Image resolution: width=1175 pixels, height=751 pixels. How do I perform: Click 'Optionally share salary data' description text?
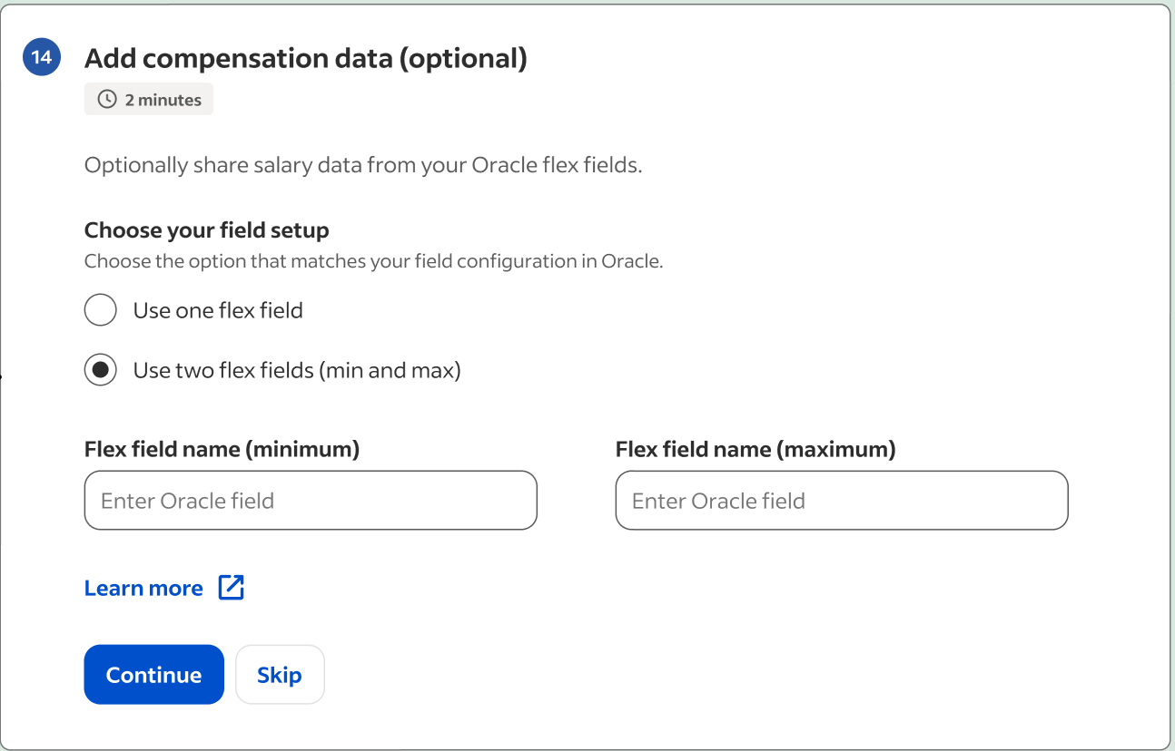pyautogui.click(x=363, y=166)
